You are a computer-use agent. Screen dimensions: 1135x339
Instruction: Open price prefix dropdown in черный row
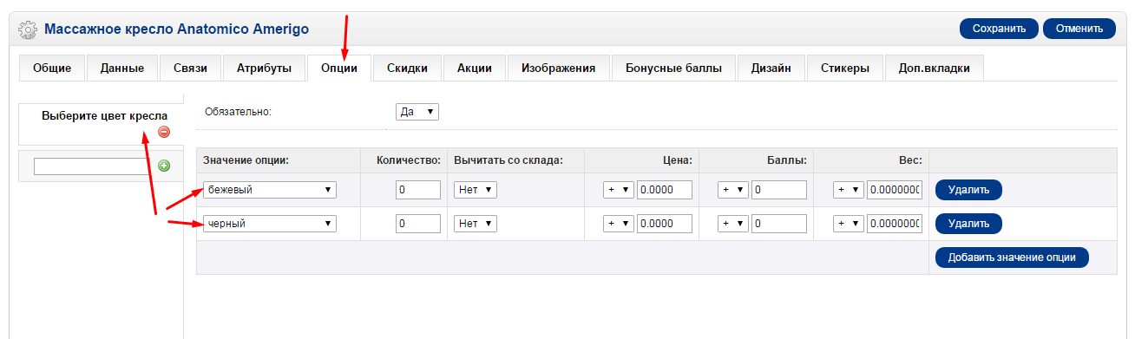[619, 224]
